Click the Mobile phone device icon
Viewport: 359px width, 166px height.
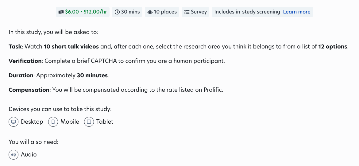(x=53, y=122)
